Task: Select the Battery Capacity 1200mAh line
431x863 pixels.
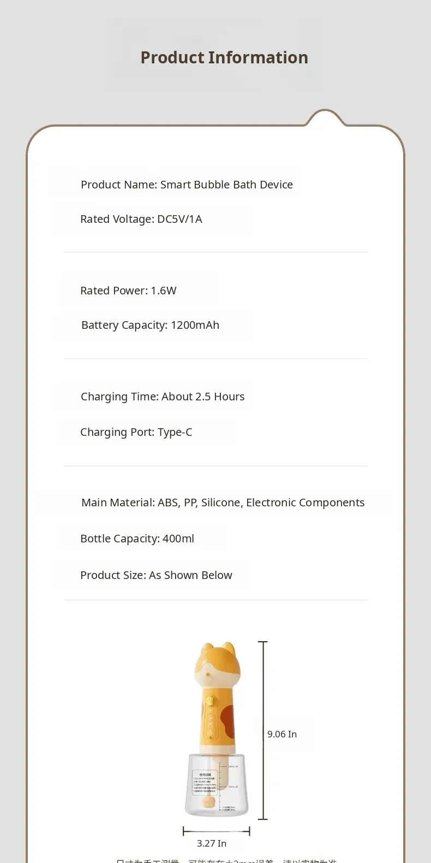Action: tap(150, 325)
